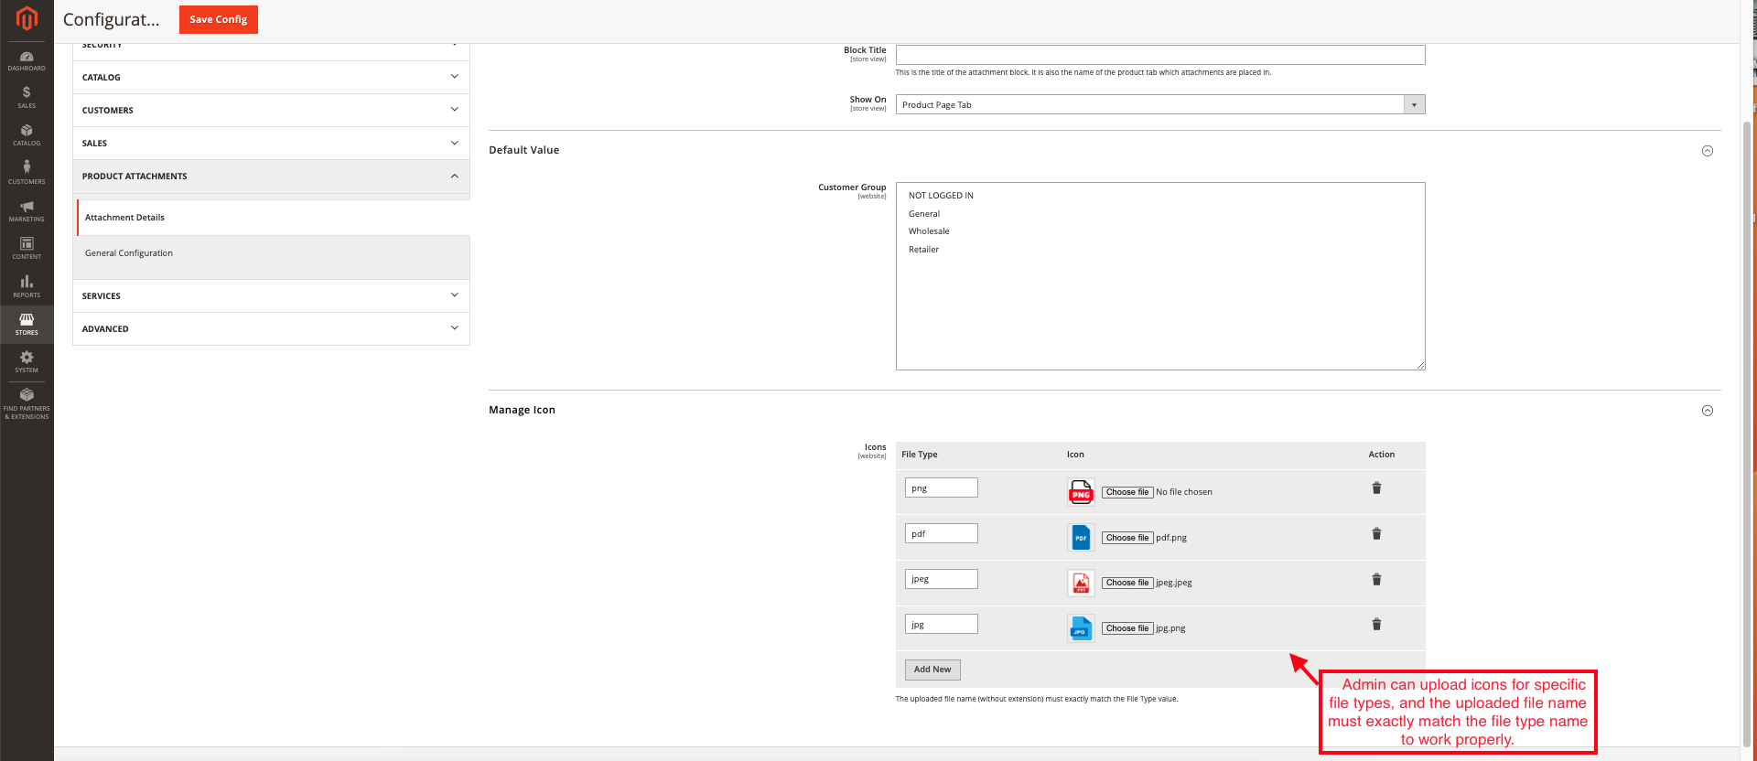Expand the Sales configuration section
The width and height of the screenshot is (1757, 761).
pos(271,144)
